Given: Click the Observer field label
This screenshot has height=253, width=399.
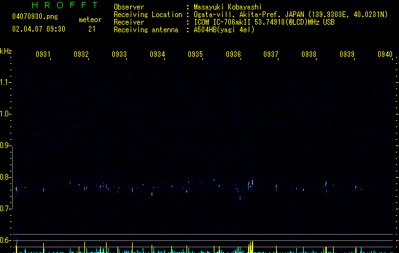Looking at the screenshot, I should pyautogui.click(x=129, y=7).
